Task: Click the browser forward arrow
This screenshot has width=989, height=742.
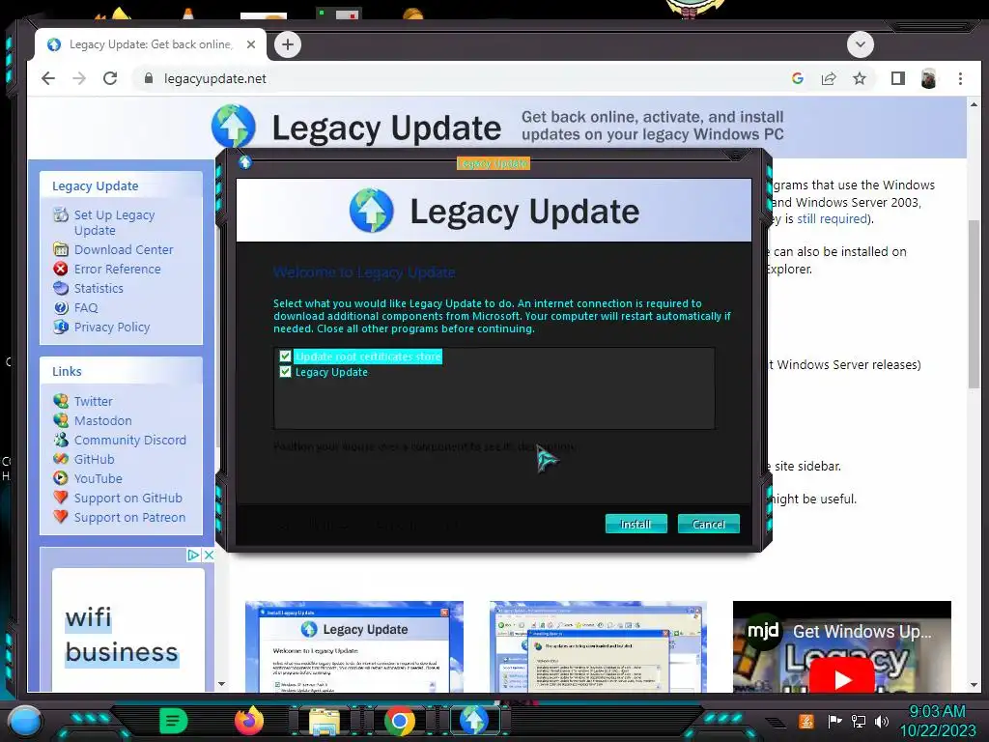Action: pos(79,78)
